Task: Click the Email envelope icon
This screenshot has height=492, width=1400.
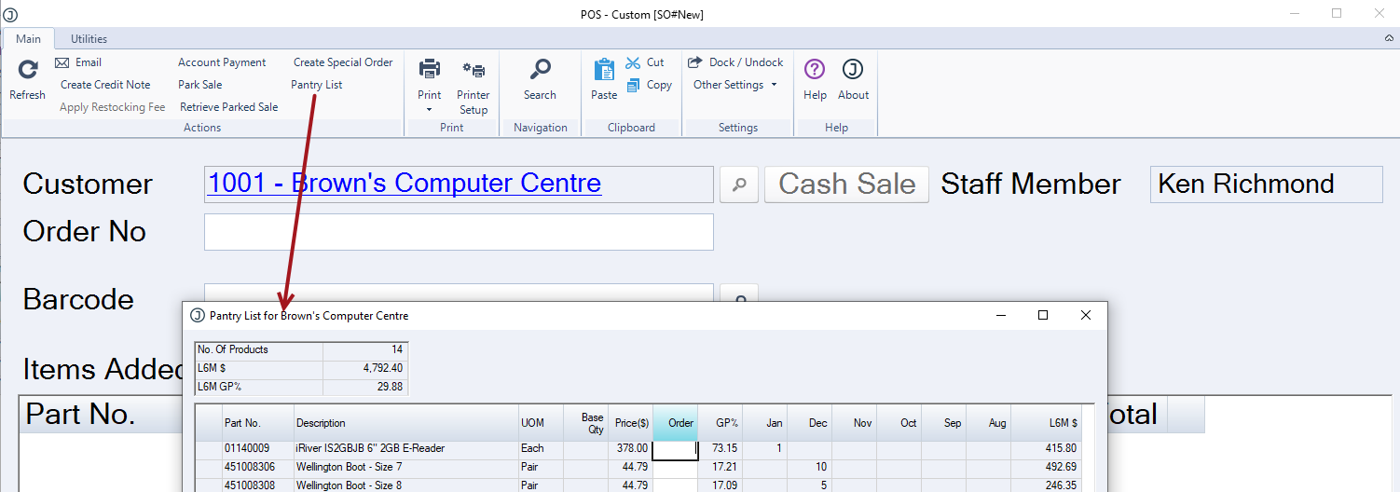Action: tap(62, 62)
